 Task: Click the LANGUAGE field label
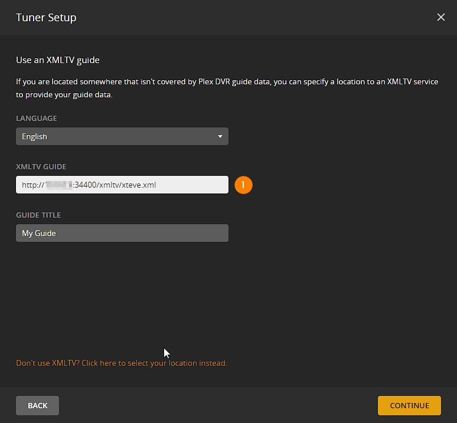[x=37, y=118]
